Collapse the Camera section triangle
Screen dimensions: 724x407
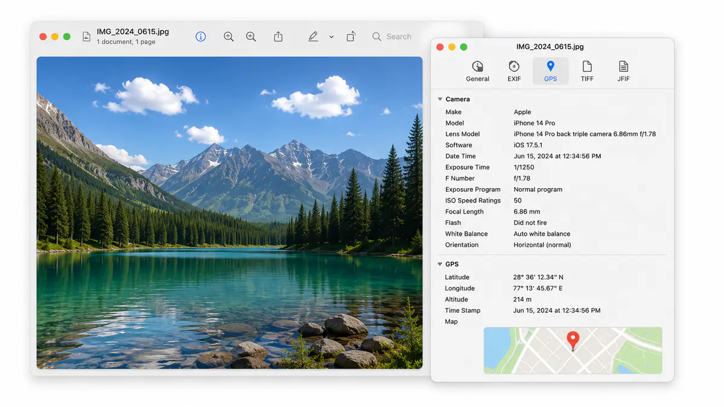click(440, 99)
